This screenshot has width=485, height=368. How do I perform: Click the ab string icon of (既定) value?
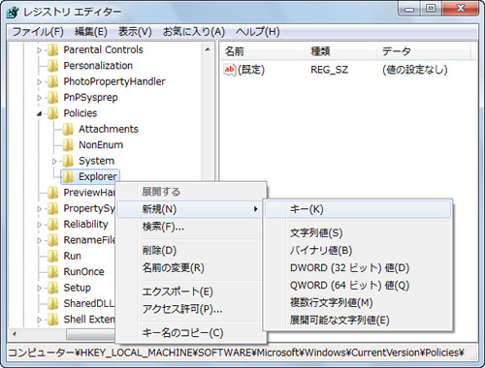(230, 70)
